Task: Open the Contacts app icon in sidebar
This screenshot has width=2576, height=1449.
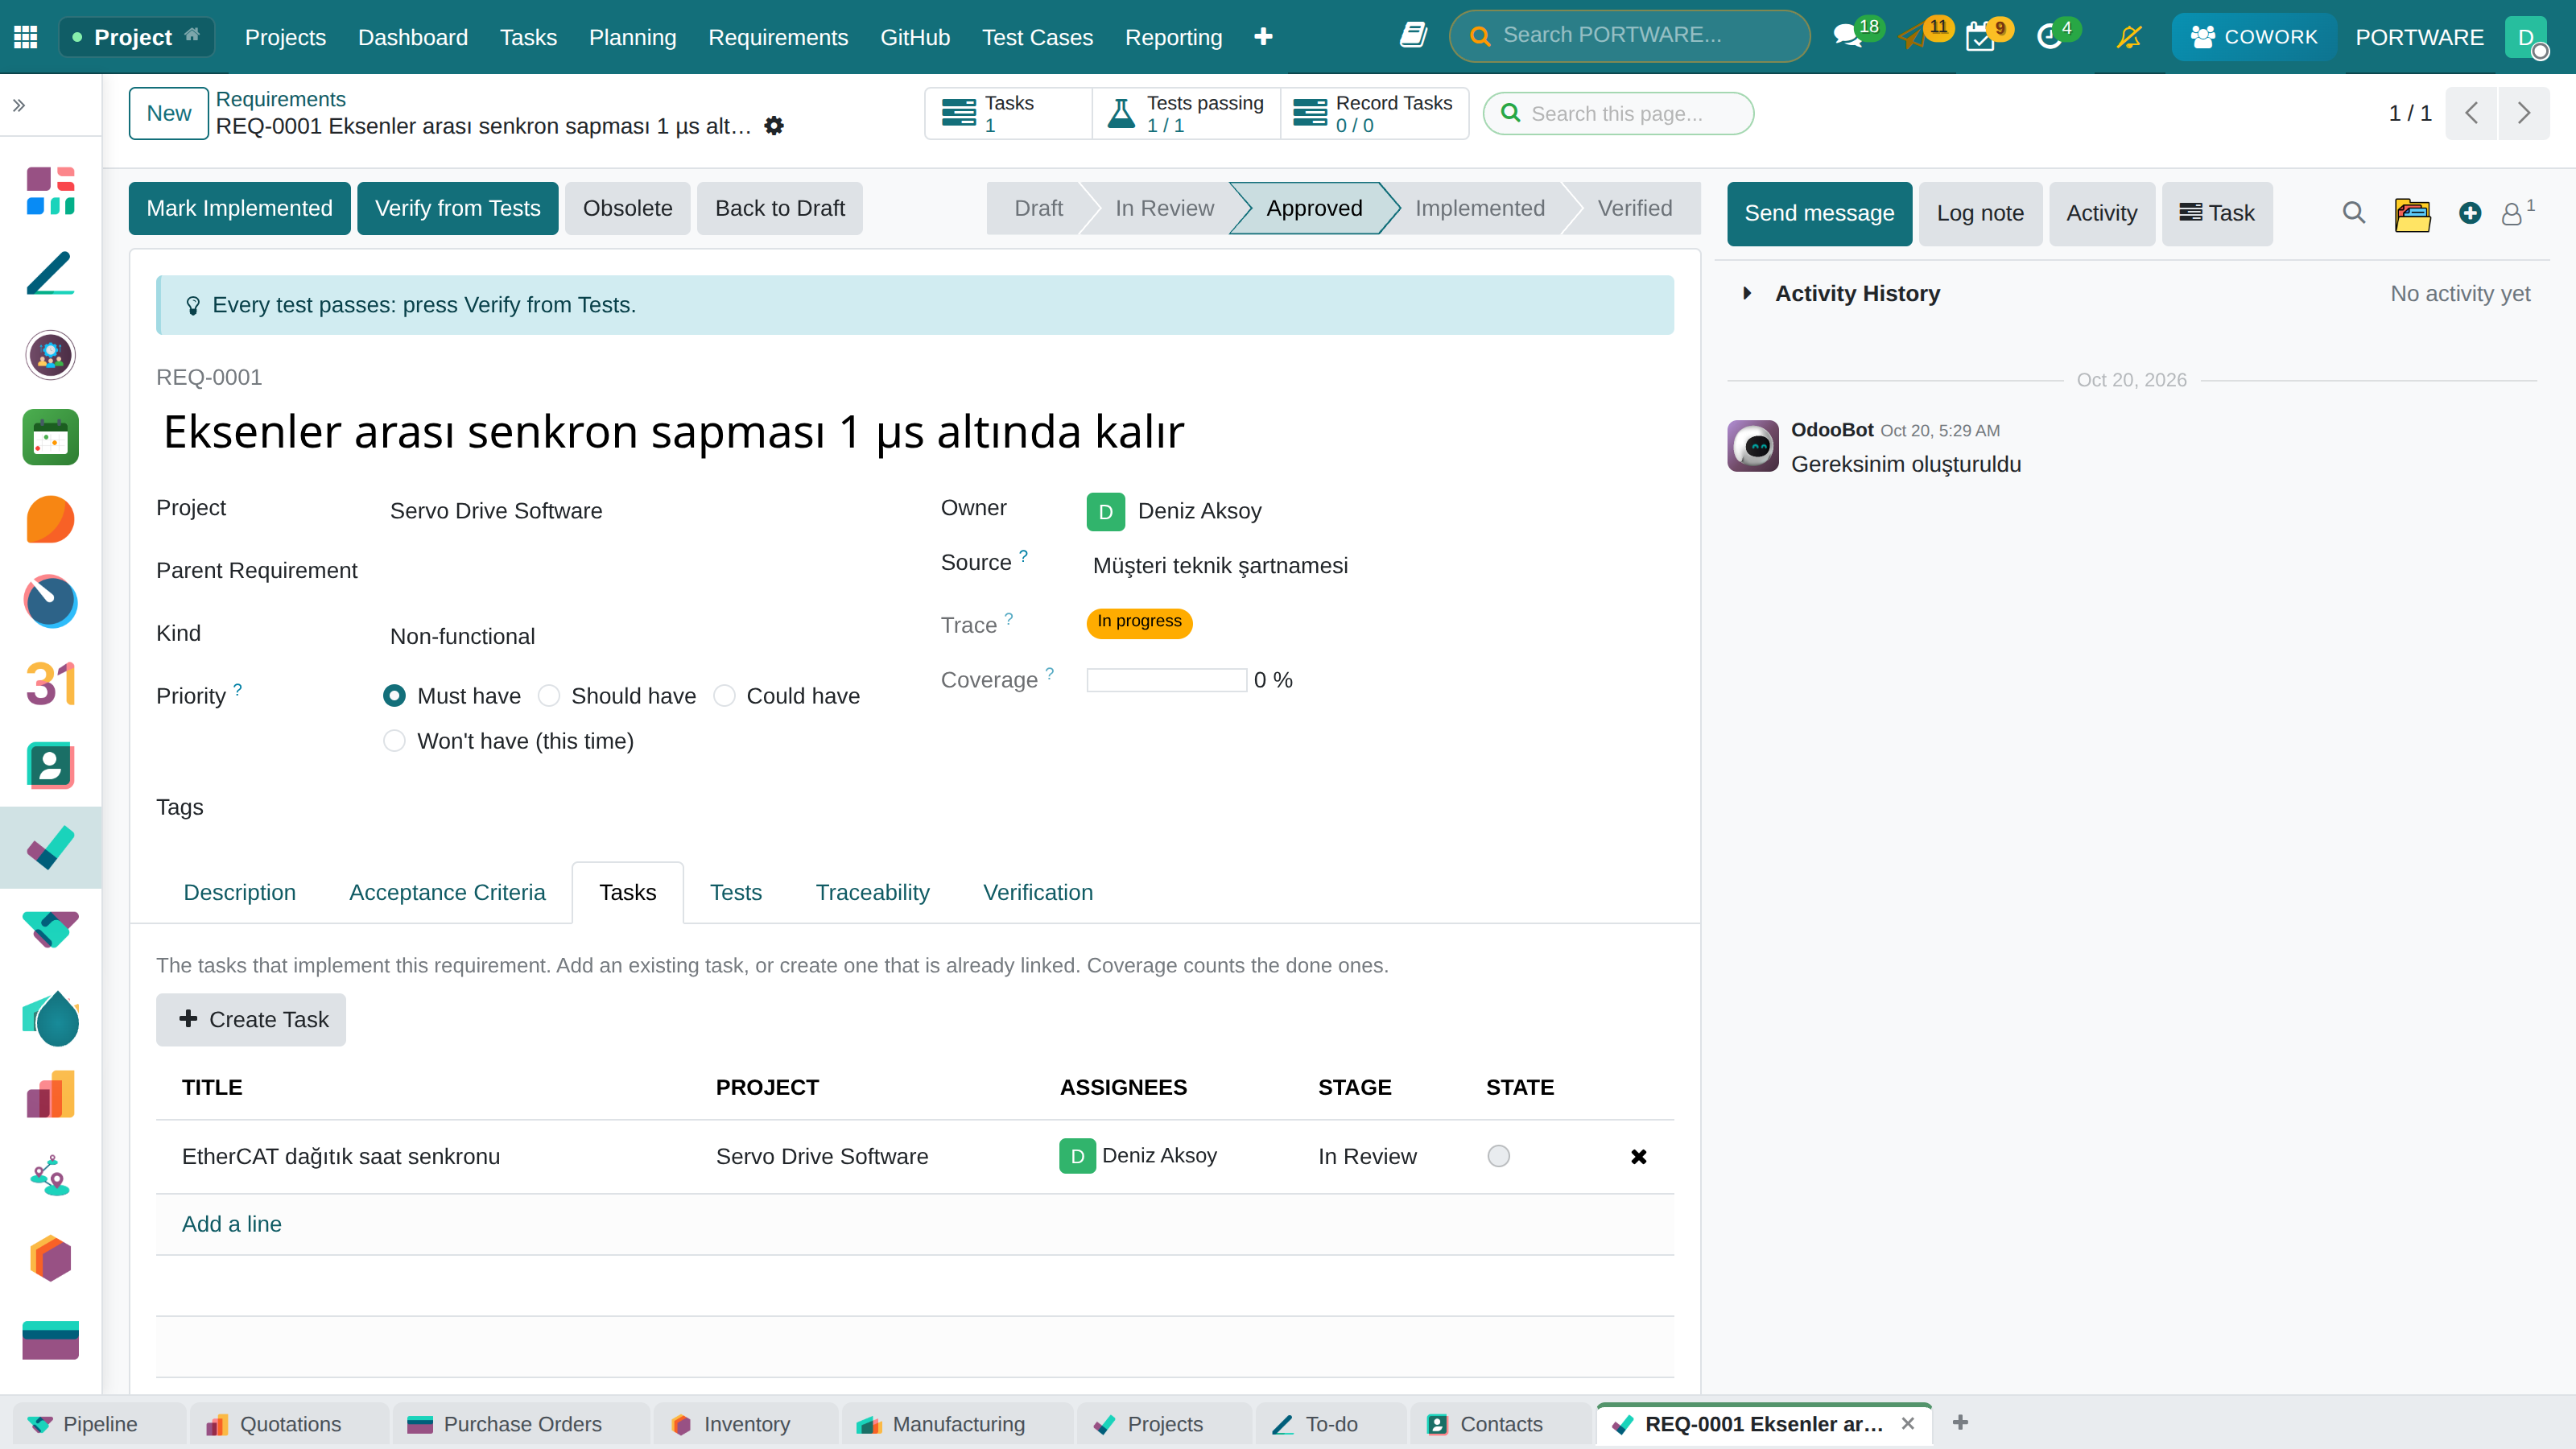Action: click(50, 766)
